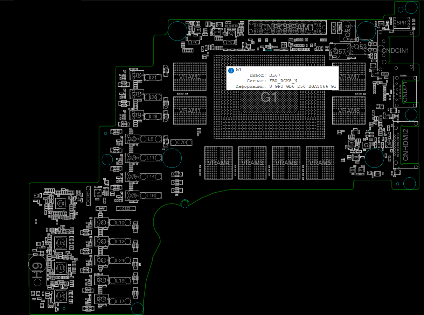Click capacitor C70
Screen dimensions: 424x315
click(181, 142)
